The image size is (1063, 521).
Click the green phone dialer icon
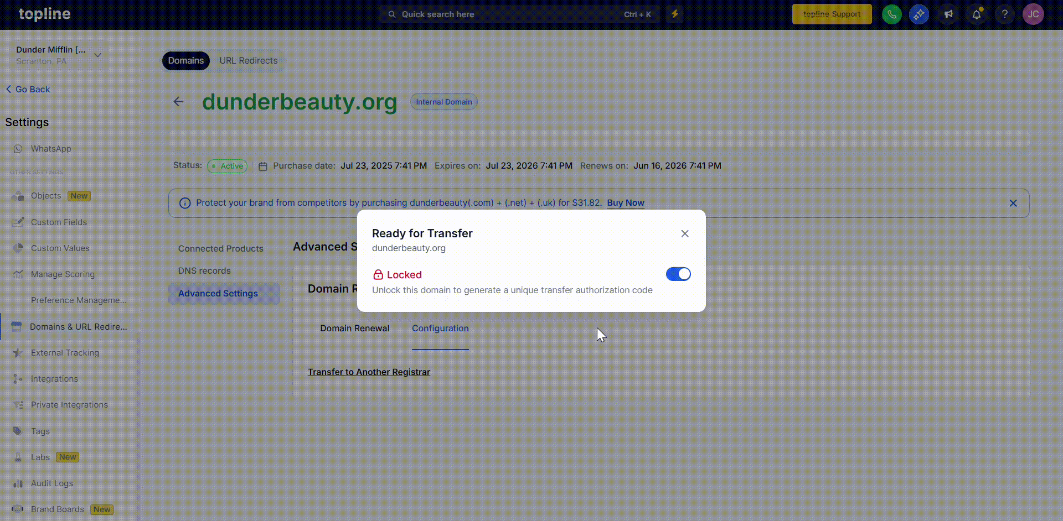[892, 14]
